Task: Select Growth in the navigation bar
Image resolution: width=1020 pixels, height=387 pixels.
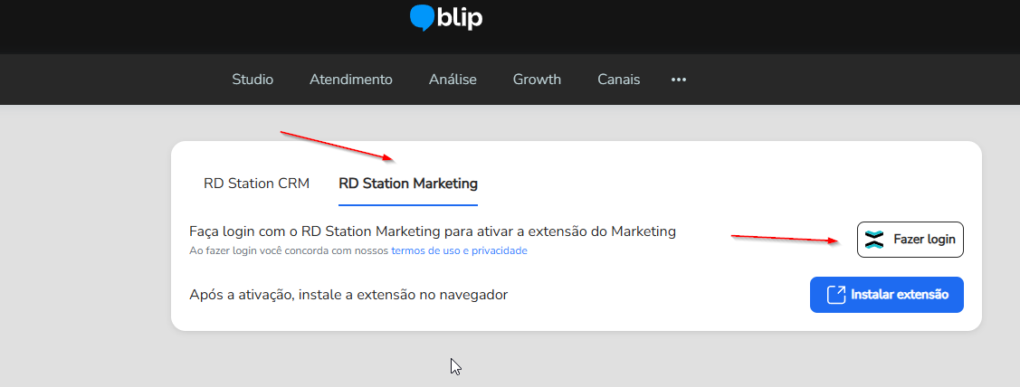Action: pos(537,80)
